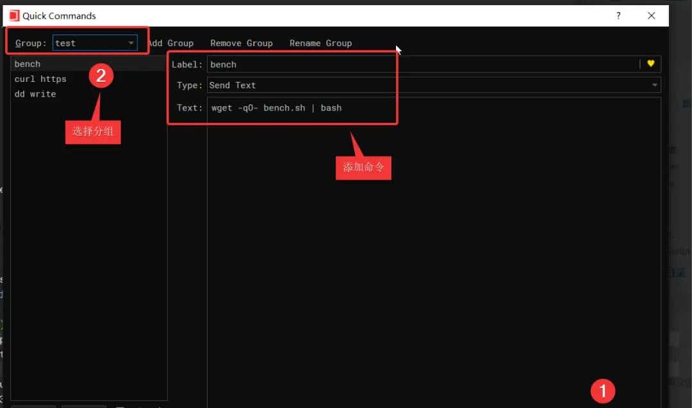Click the red 选择分组 annotation callout
Viewport: 692px width, 408px height.
tap(93, 132)
